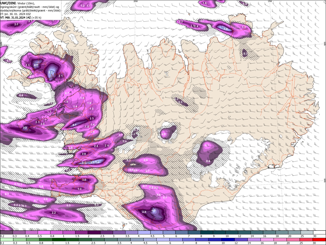The height and width of the screenshot is (245, 326).
Task: Click the UWC/DINI title text
Action: [8, 3]
